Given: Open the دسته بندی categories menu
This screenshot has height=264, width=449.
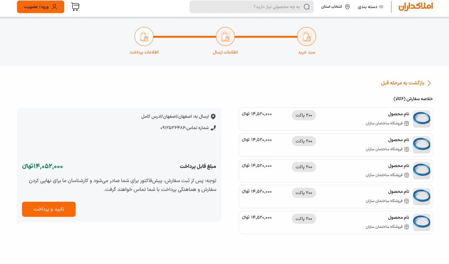Looking at the screenshot, I should 371,7.
